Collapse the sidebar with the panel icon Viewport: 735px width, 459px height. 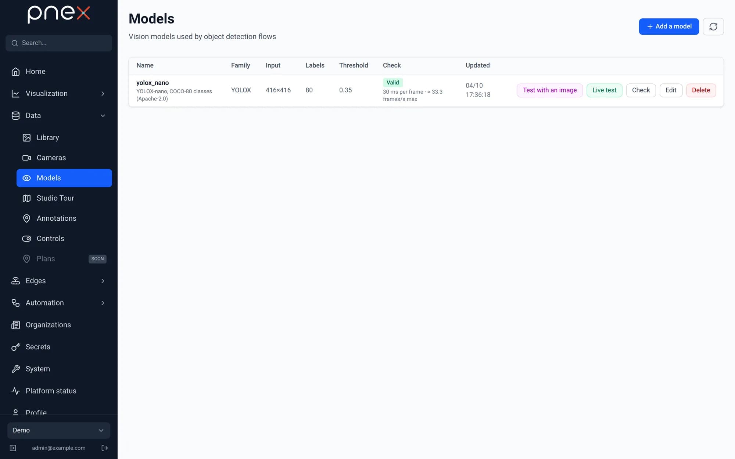pos(13,448)
